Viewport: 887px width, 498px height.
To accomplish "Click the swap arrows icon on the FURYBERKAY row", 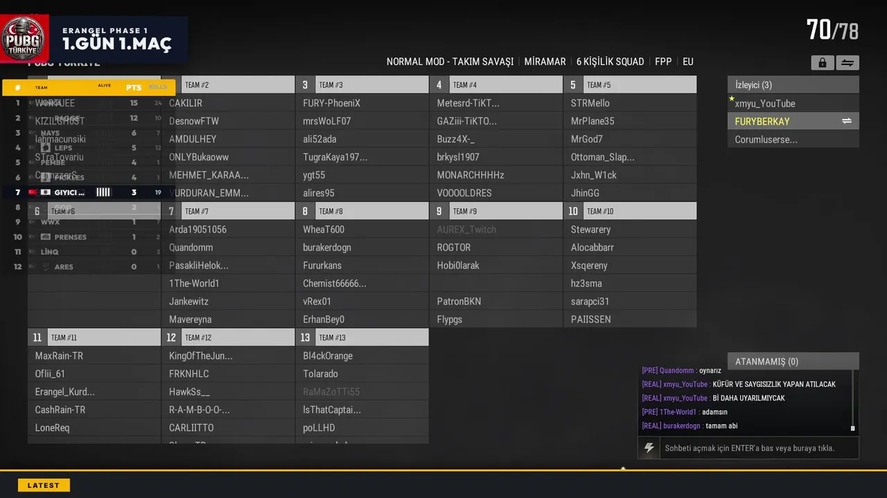I will click(847, 121).
